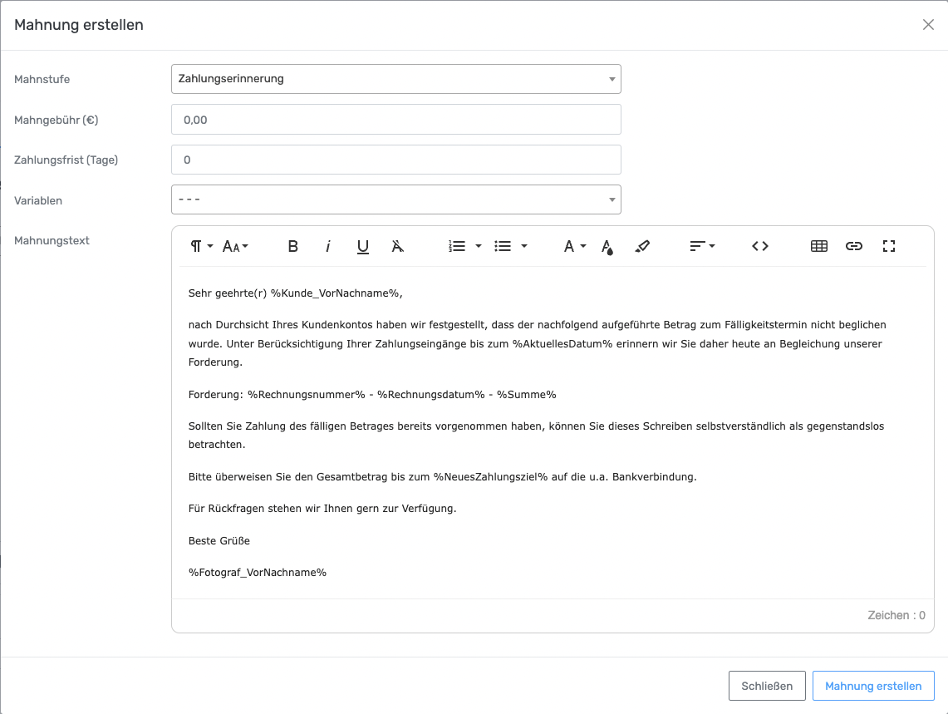Click the Mahnung erstellen button
Screen dimensions: 948x714
(x=873, y=686)
